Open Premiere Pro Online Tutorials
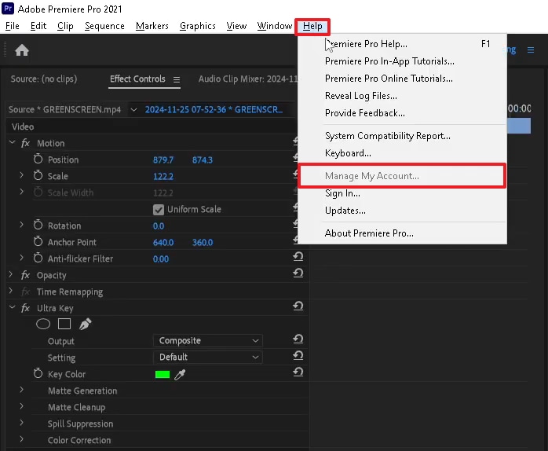 402,79
